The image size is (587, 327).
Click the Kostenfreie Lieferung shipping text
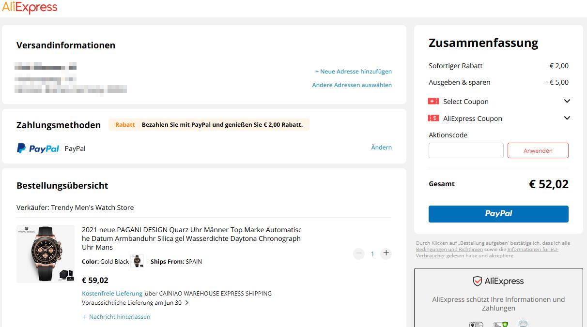[112, 294]
